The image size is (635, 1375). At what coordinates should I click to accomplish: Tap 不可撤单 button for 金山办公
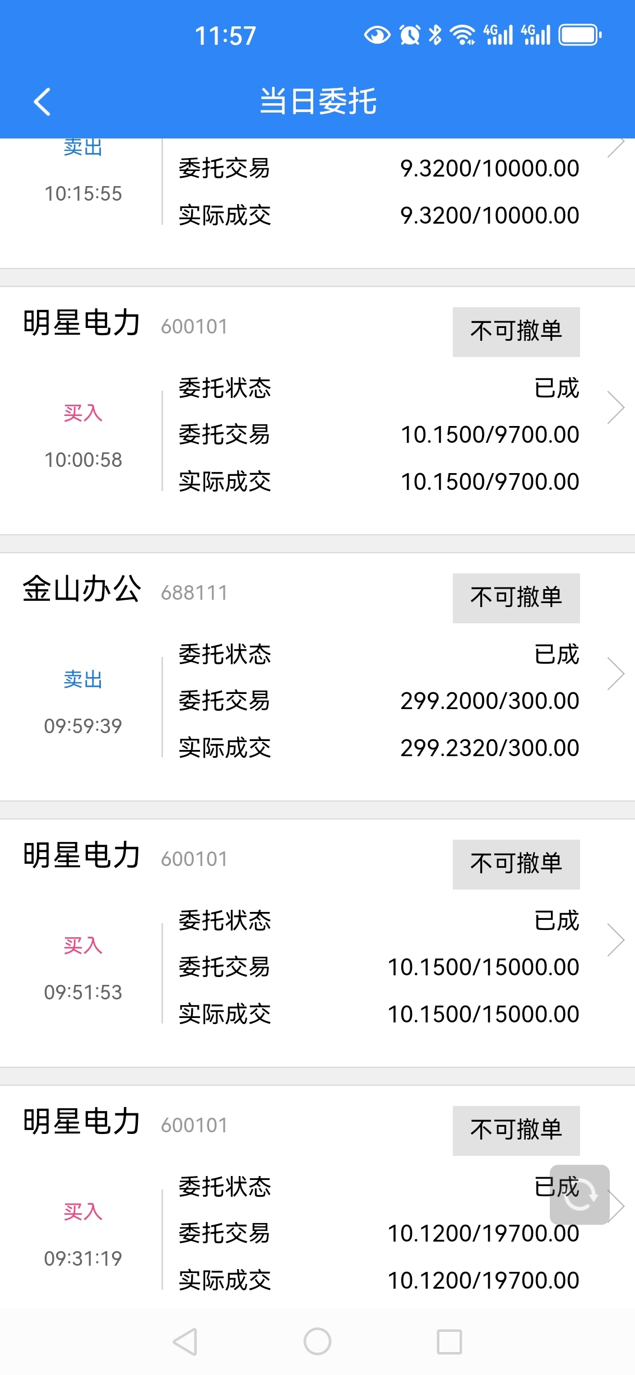[x=516, y=598]
